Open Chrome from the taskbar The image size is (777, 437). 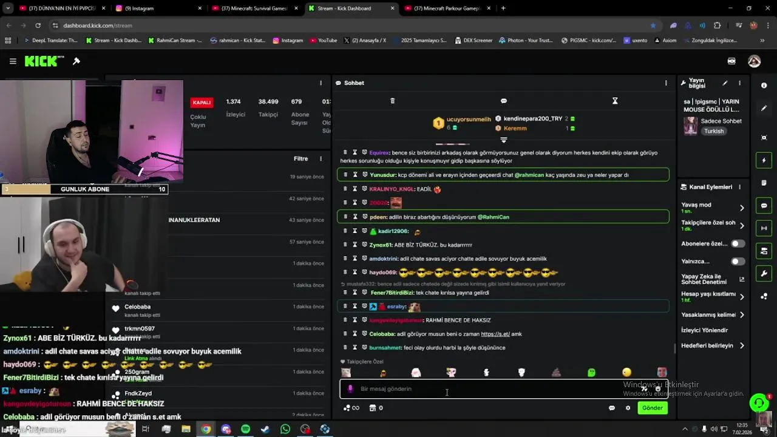coord(206,429)
